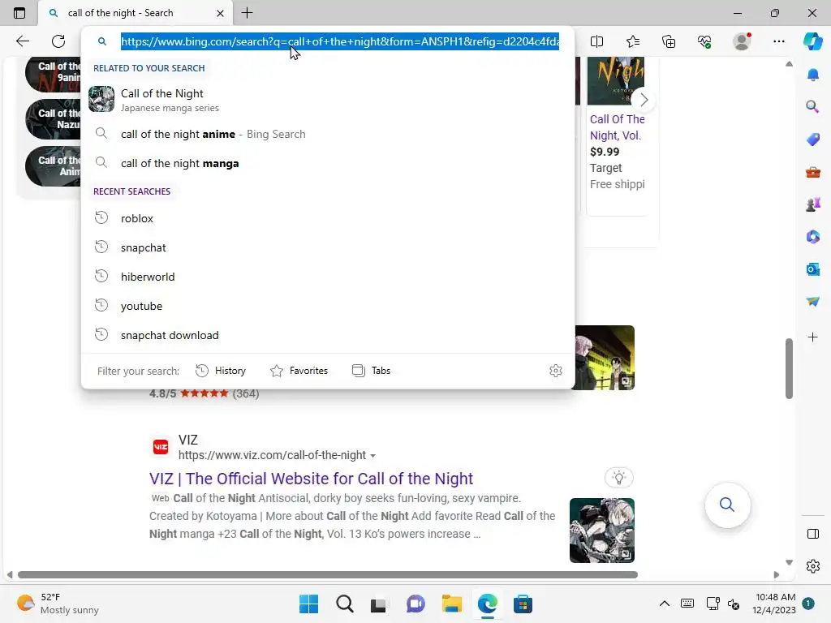Go back with the browser back arrow
This screenshot has height=623, width=831.
22,41
